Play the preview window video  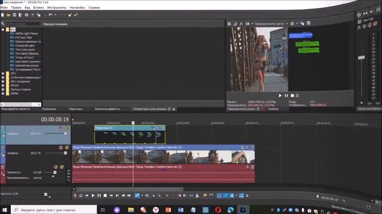[x=280, y=96]
